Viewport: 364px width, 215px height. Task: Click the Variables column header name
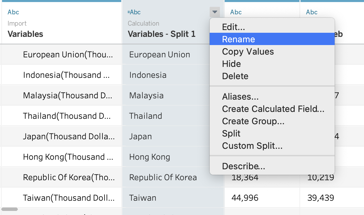(x=25, y=34)
